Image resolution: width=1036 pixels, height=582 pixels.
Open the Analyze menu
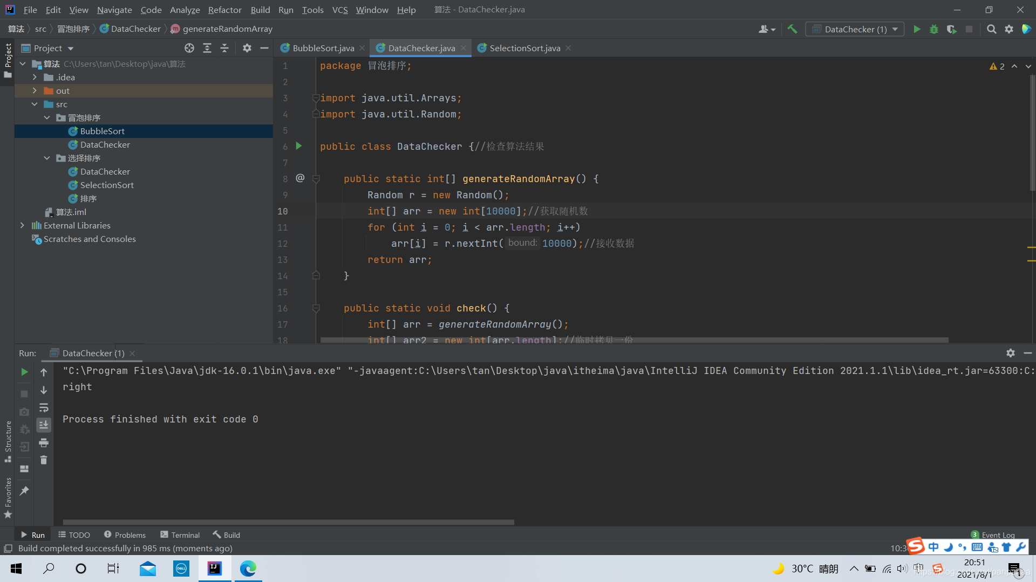185,10
